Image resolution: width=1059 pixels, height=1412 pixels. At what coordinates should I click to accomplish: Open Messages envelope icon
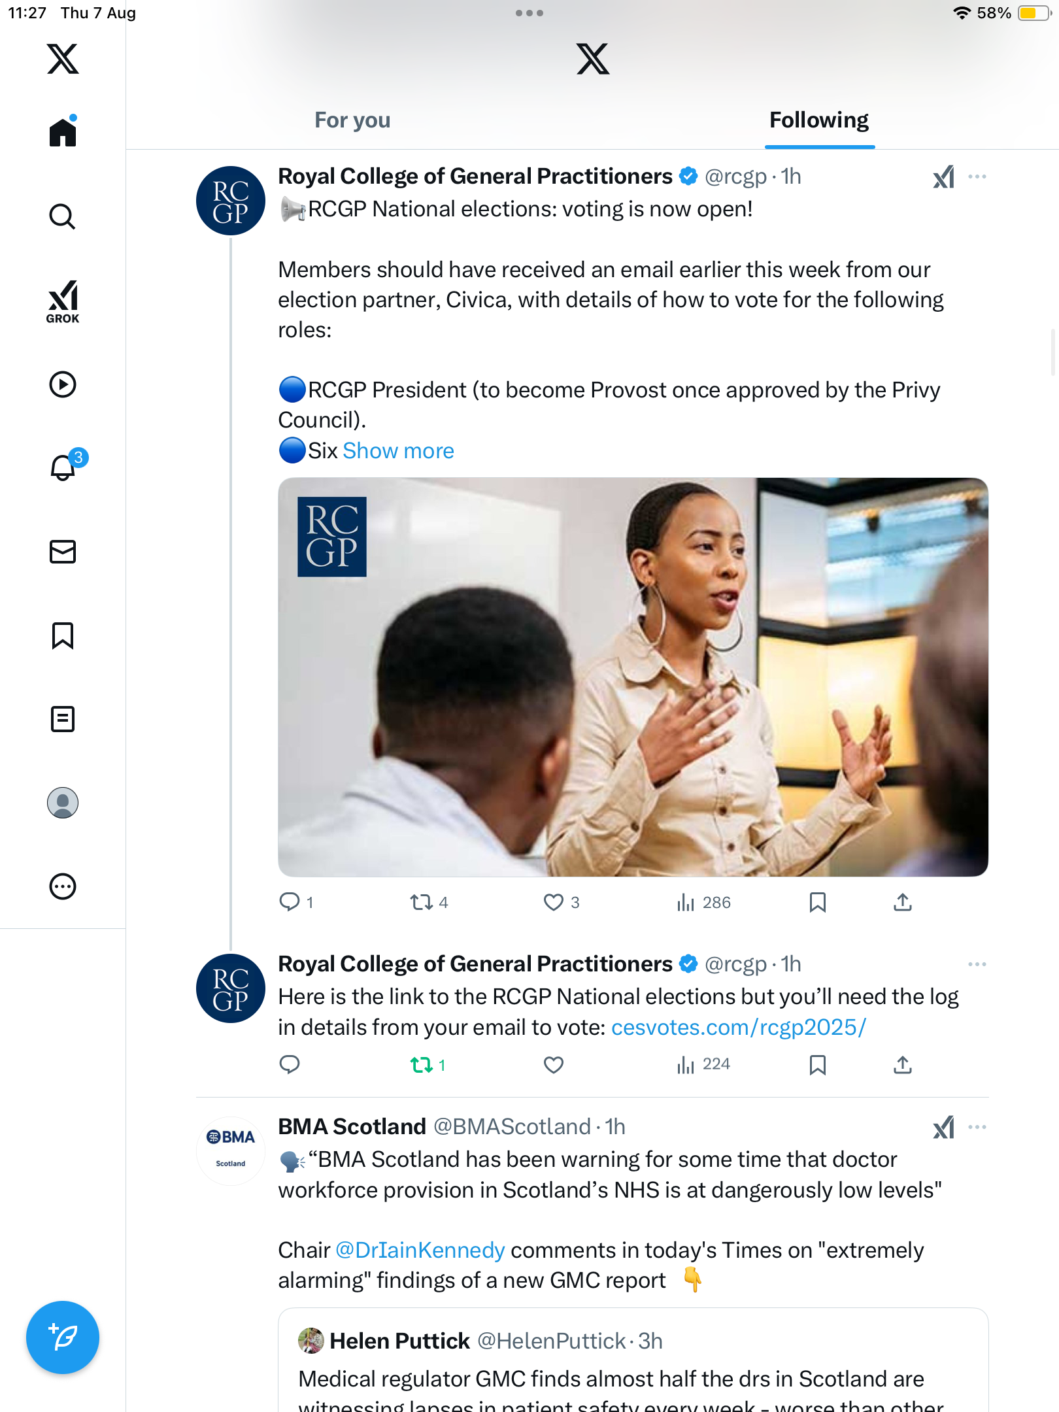tap(63, 552)
